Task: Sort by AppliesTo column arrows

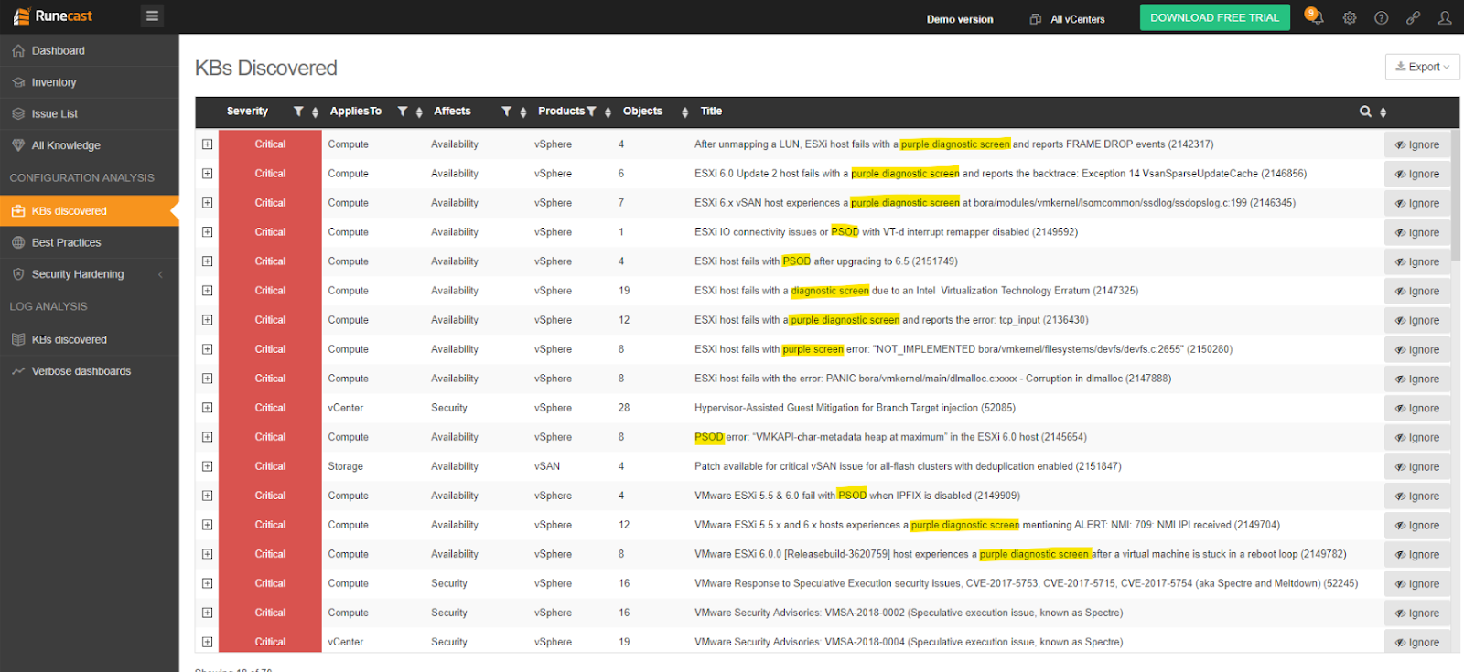Action: 419,112
